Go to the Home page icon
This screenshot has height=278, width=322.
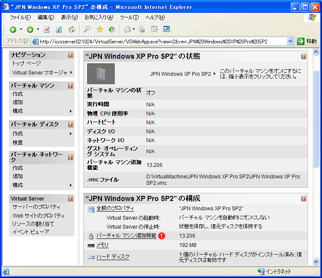tap(71, 29)
